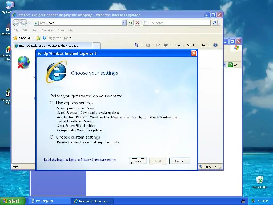Expand the Home button dropdown arrow
The image size is (273, 205).
142,45
